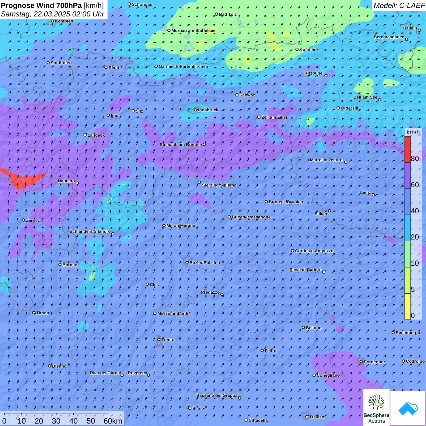Click the Lienz city label
This screenshot has width=426, height=426.
(x=365, y=192)
